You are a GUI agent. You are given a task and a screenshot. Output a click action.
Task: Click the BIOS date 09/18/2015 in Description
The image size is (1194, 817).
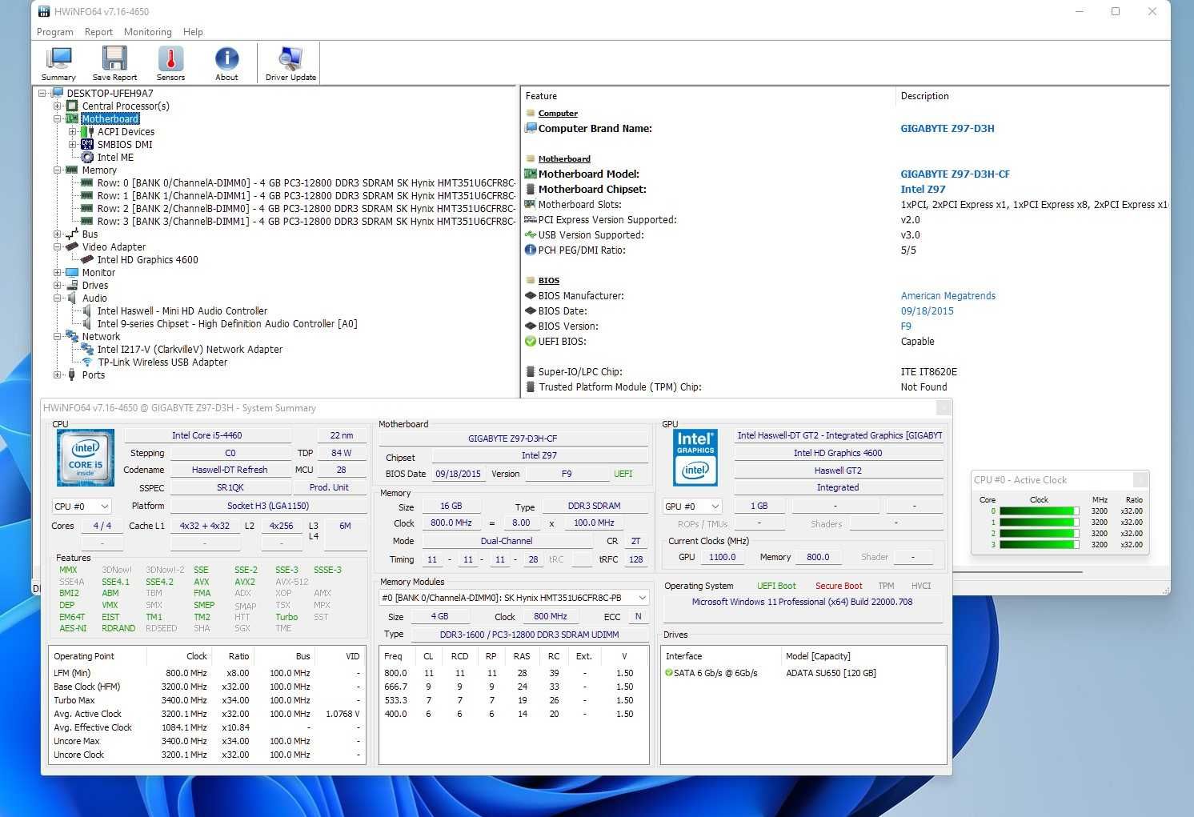coord(927,311)
